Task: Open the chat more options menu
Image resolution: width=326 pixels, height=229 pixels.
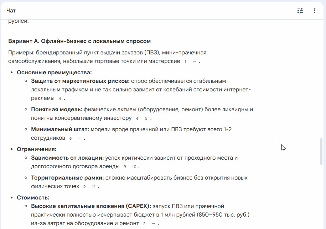Action: 314,11
